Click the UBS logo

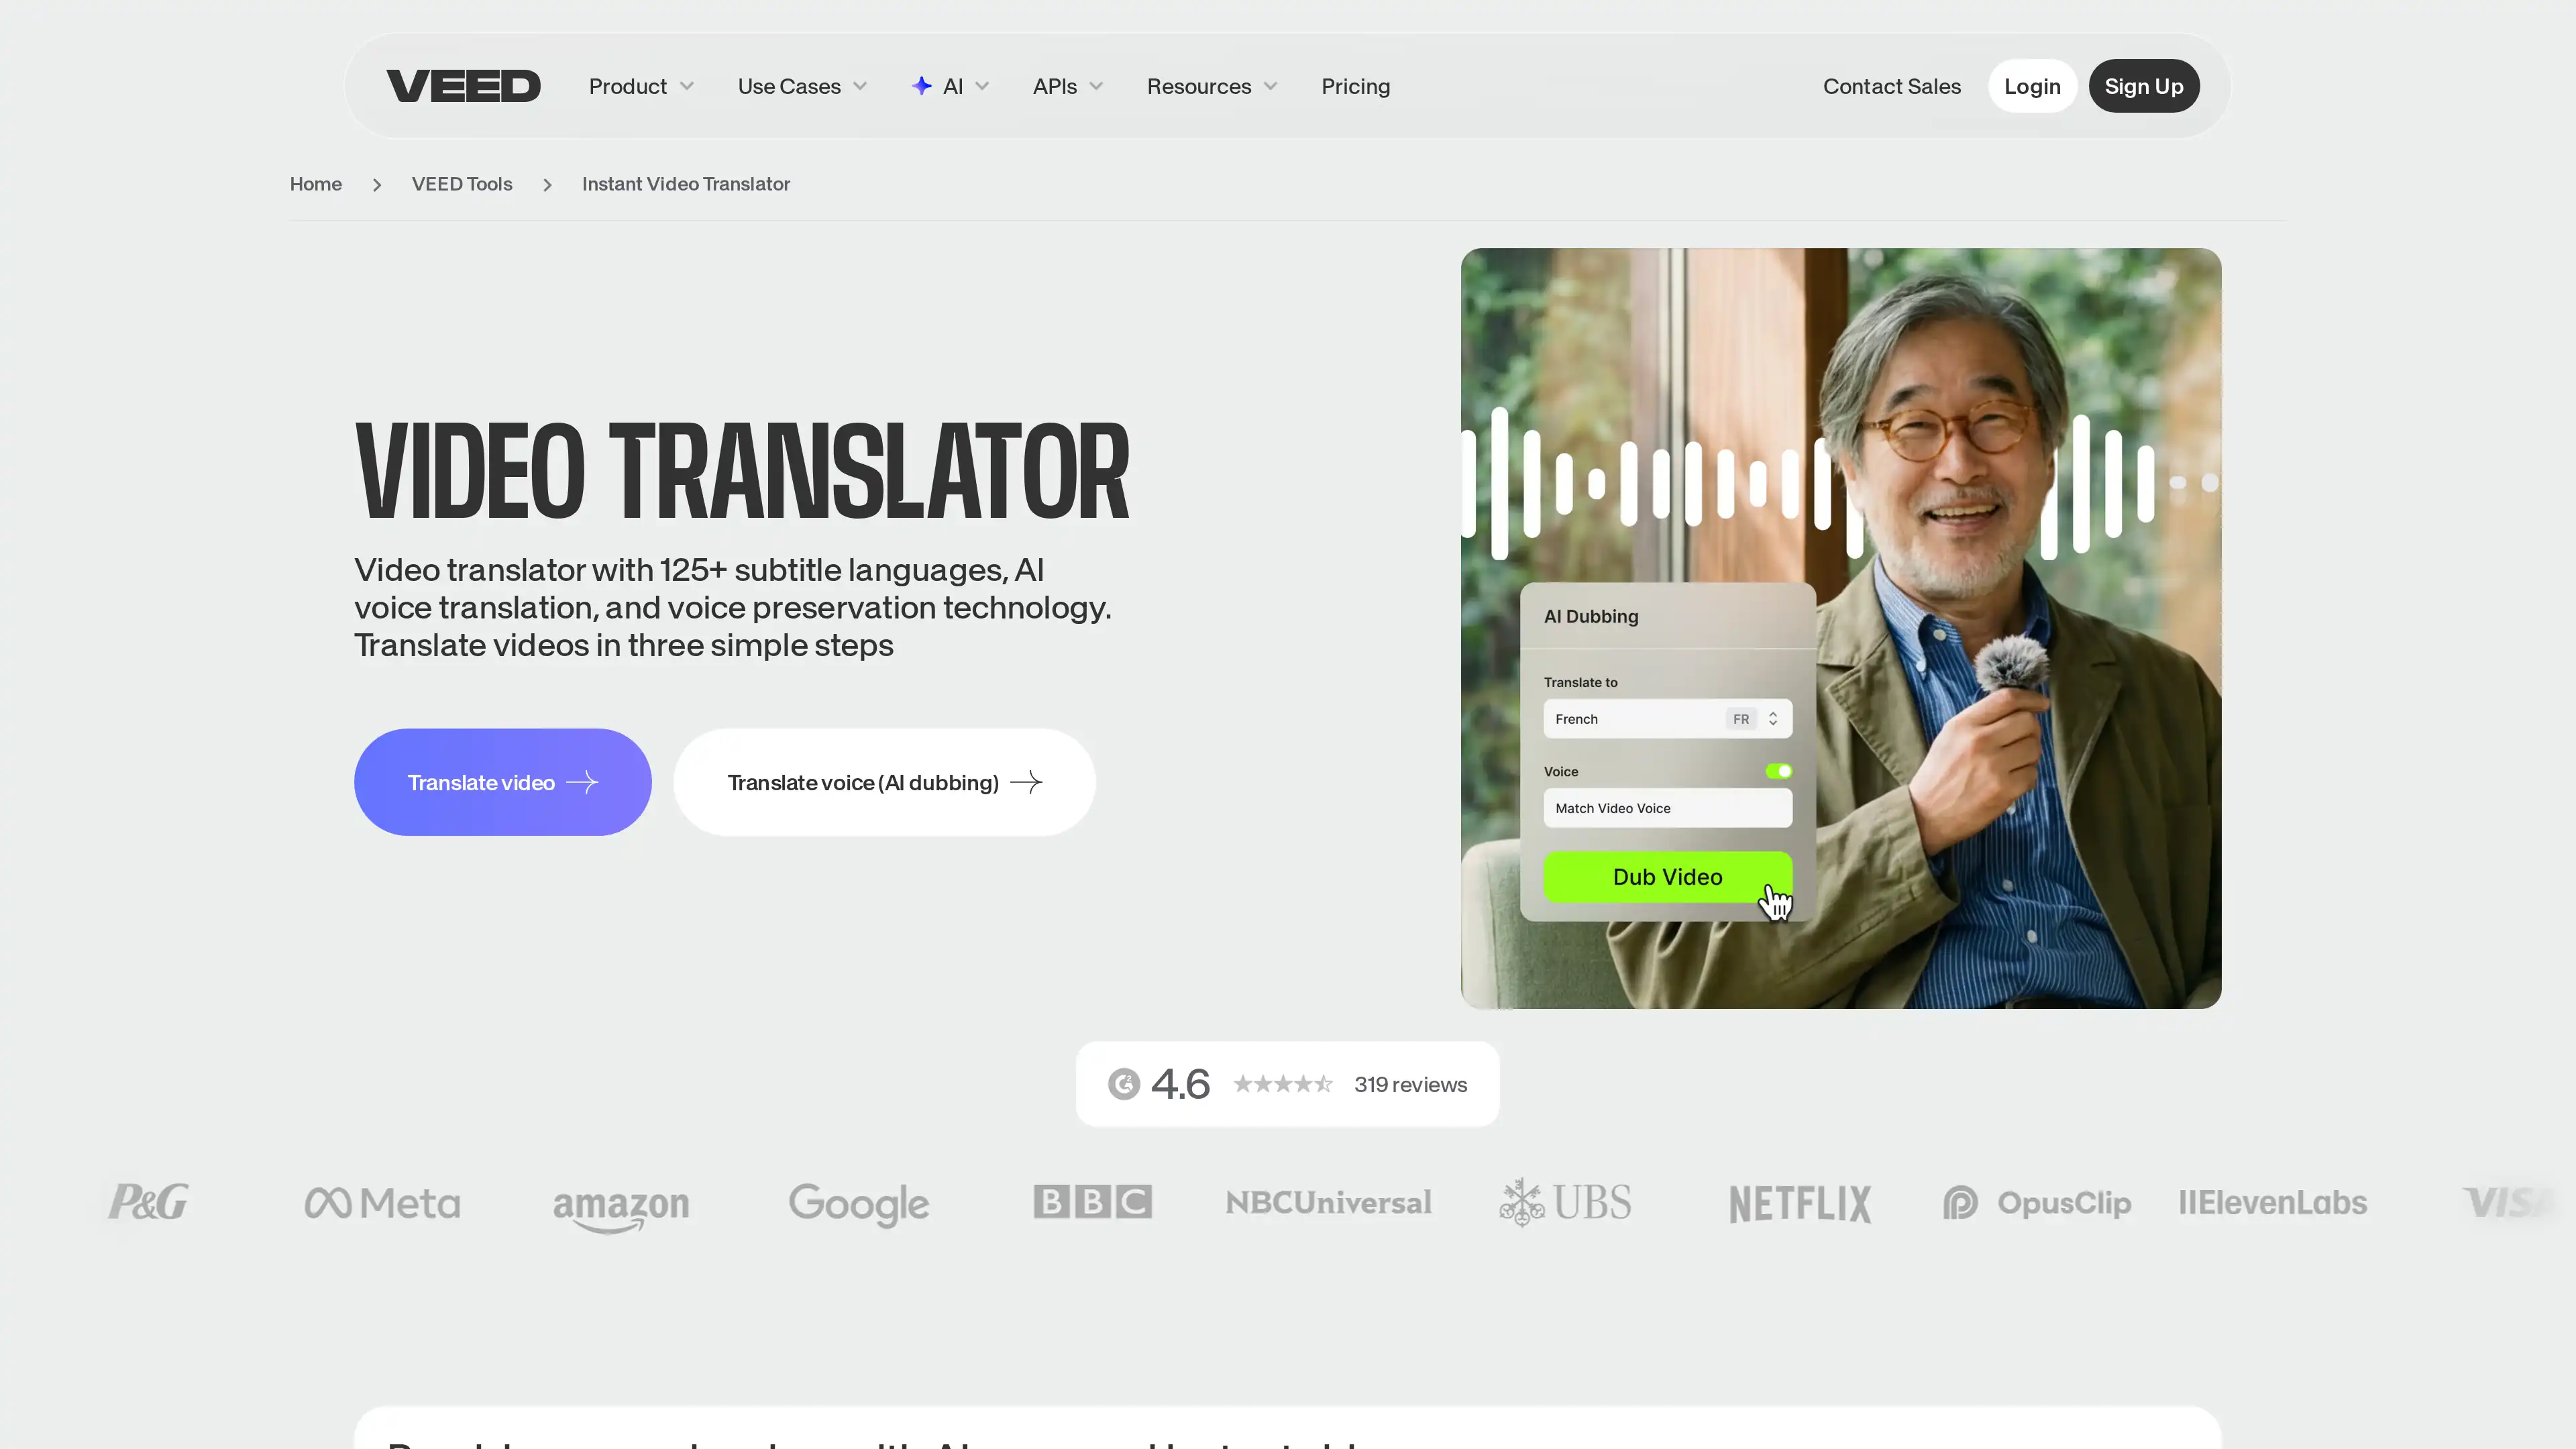click(x=1566, y=1202)
